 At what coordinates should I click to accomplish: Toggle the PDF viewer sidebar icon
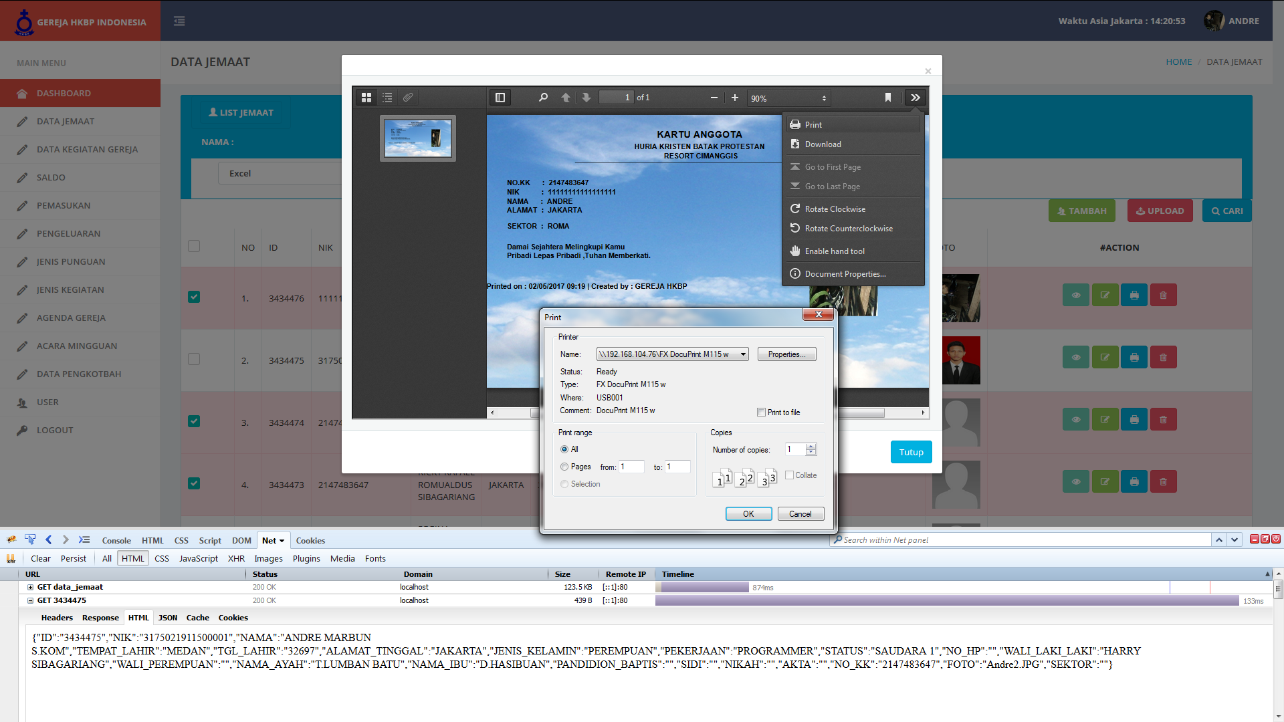[500, 98]
